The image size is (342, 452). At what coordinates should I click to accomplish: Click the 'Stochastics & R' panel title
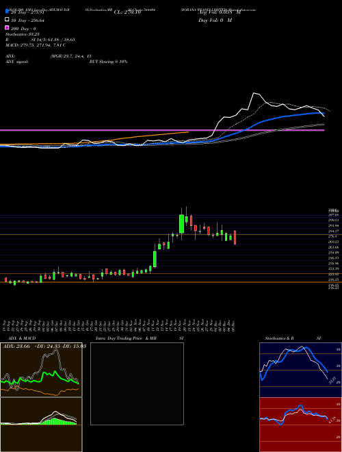[x=280, y=338]
